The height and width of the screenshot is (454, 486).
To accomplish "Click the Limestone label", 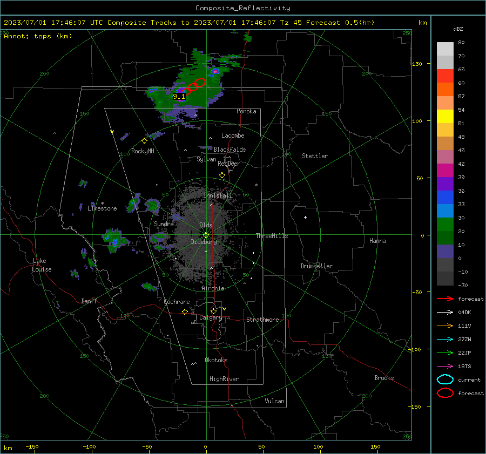I will pyautogui.click(x=102, y=208).
